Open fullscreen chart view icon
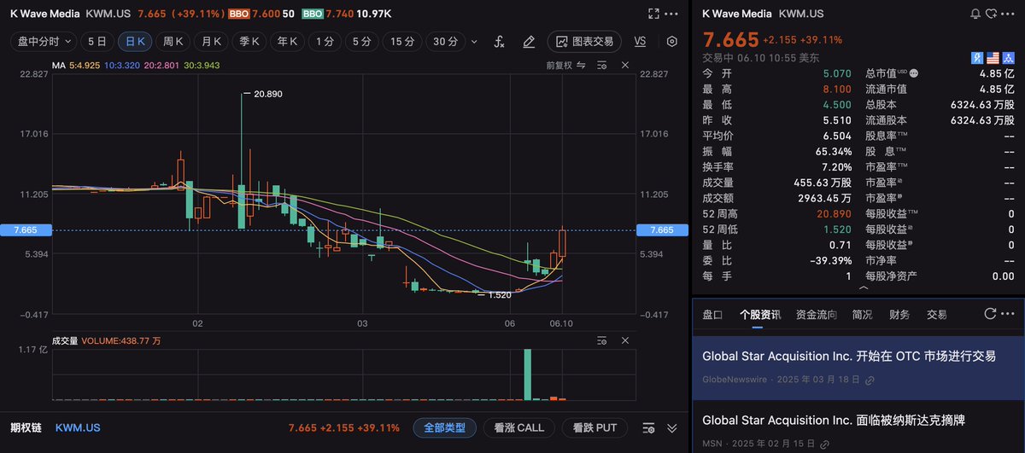 coord(653,14)
